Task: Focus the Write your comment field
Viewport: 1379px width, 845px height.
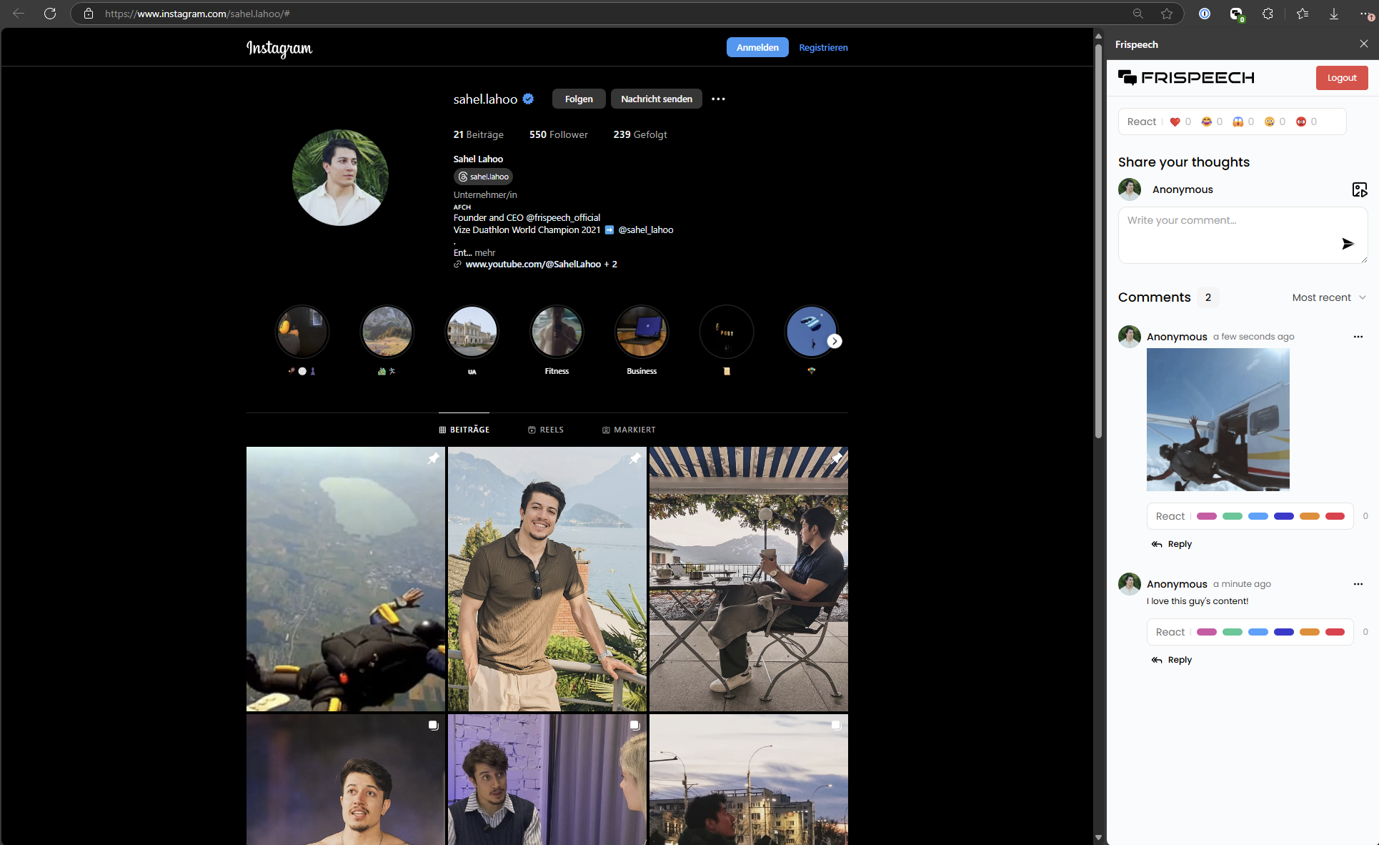Action: tap(1243, 235)
